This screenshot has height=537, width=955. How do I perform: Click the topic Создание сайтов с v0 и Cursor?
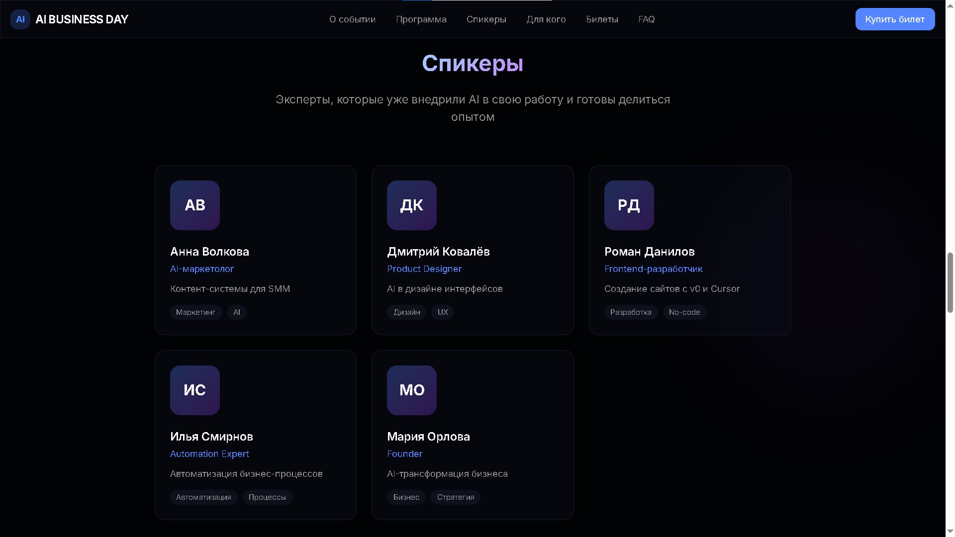point(672,289)
